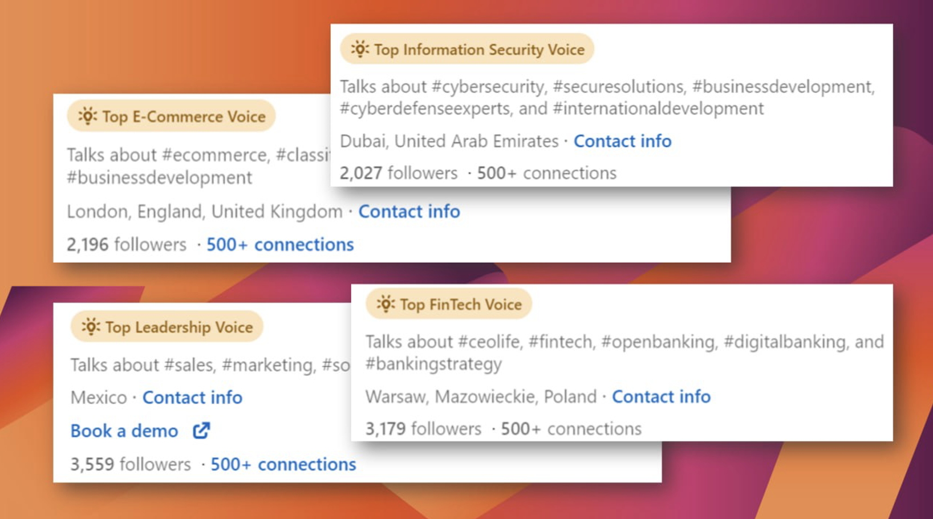Image resolution: width=933 pixels, height=519 pixels.
Task: Open 500+ connections under 2,196 followers
Action: point(280,245)
